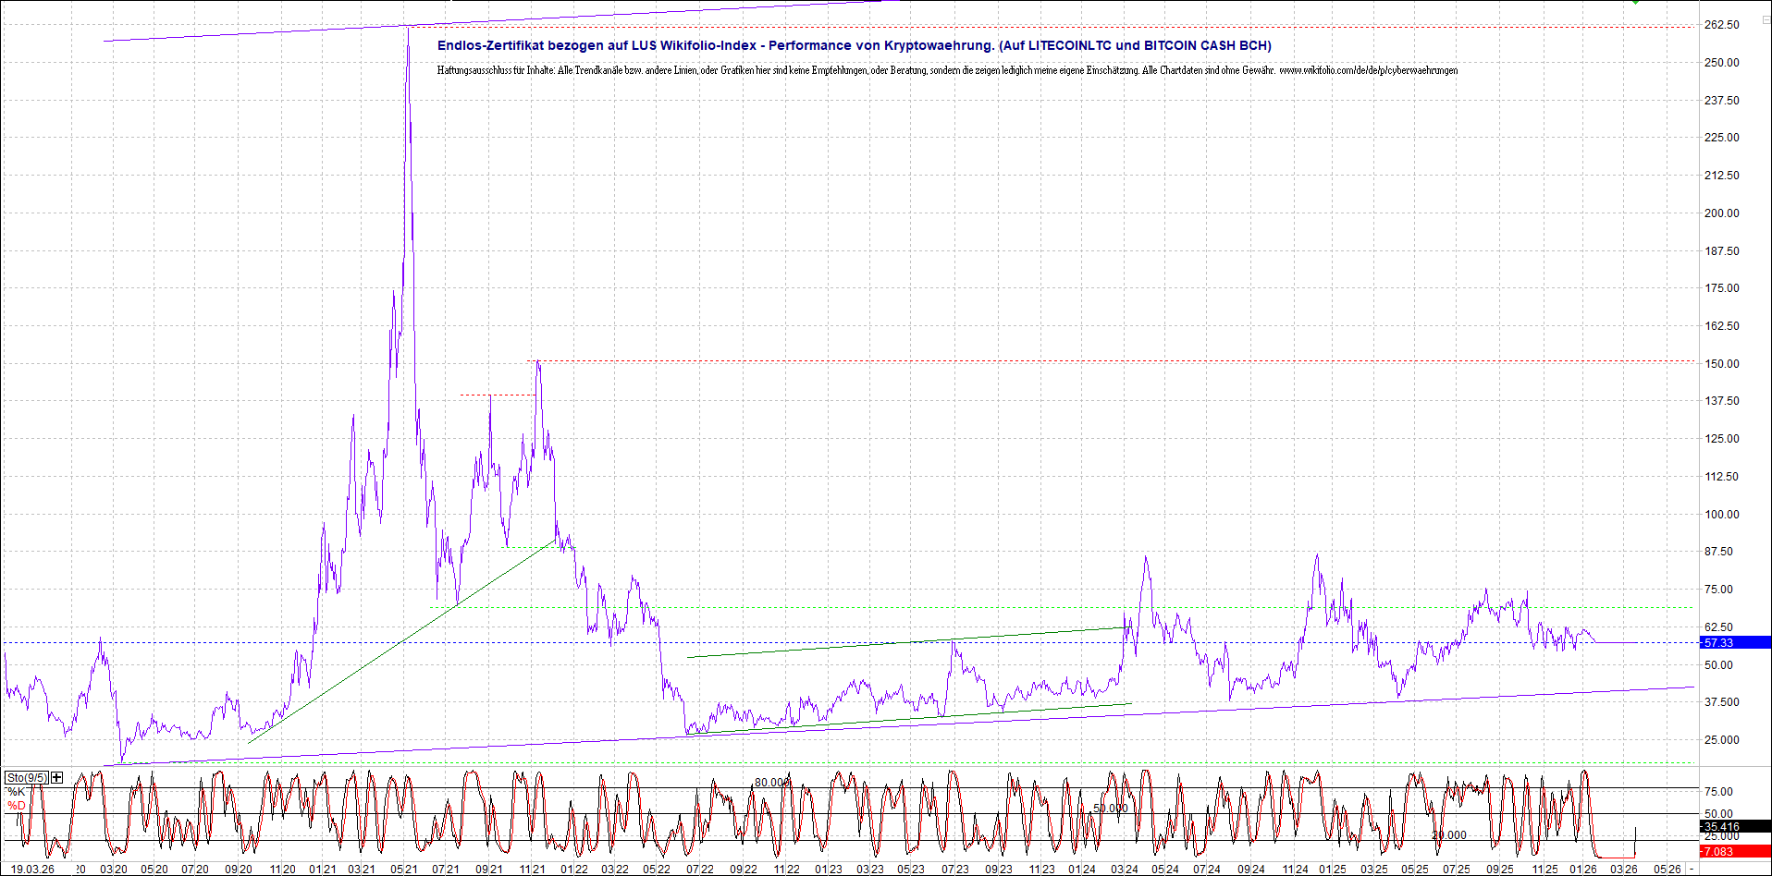This screenshot has height=876, width=1772.
Task: Click the 50.000 level label in stochastic
Action: click(1110, 808)
